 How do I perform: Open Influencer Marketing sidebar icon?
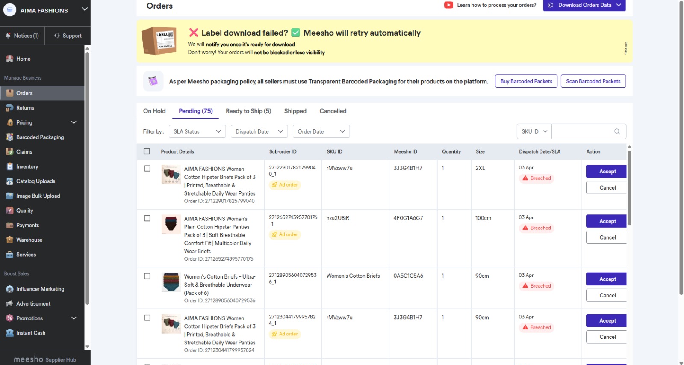click(x=9, y=289)
